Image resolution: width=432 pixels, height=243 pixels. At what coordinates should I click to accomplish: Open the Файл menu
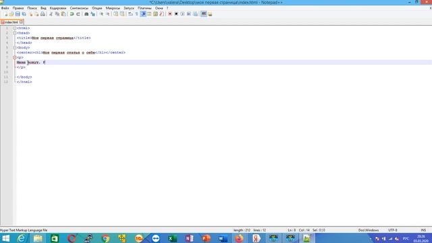click(x=5, y=8)
